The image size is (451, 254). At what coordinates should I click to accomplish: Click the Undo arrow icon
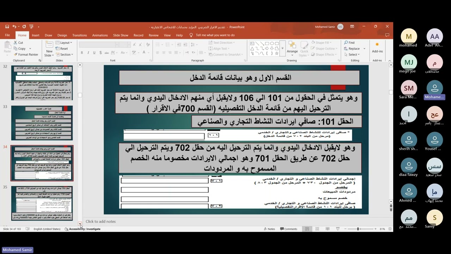coord(14,26)
